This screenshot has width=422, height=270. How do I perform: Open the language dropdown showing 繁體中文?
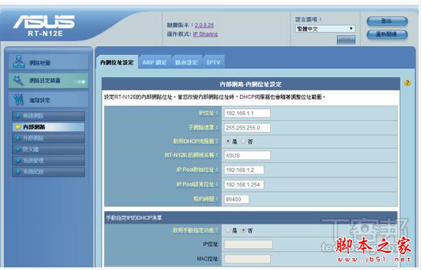click(325, 29)
